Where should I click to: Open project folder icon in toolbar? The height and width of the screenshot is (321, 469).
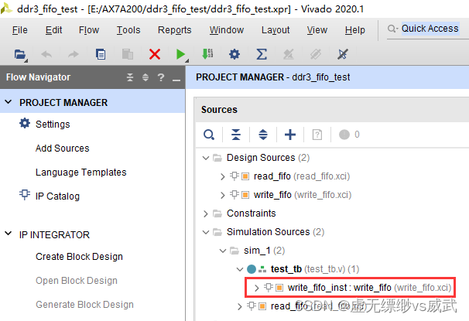click(20, 55)
